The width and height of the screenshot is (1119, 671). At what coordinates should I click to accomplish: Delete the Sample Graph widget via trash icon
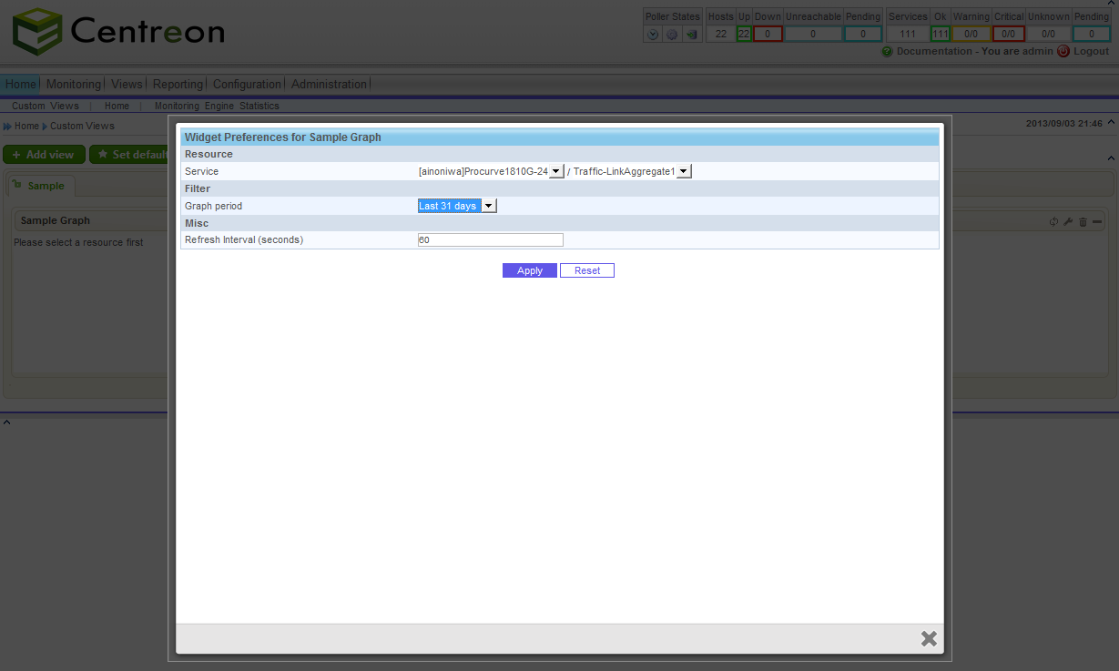pyautogui.click(x=1082, y=221)
